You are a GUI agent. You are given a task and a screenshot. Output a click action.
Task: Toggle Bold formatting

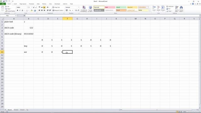pyautogui.click(x=18, y=10)
